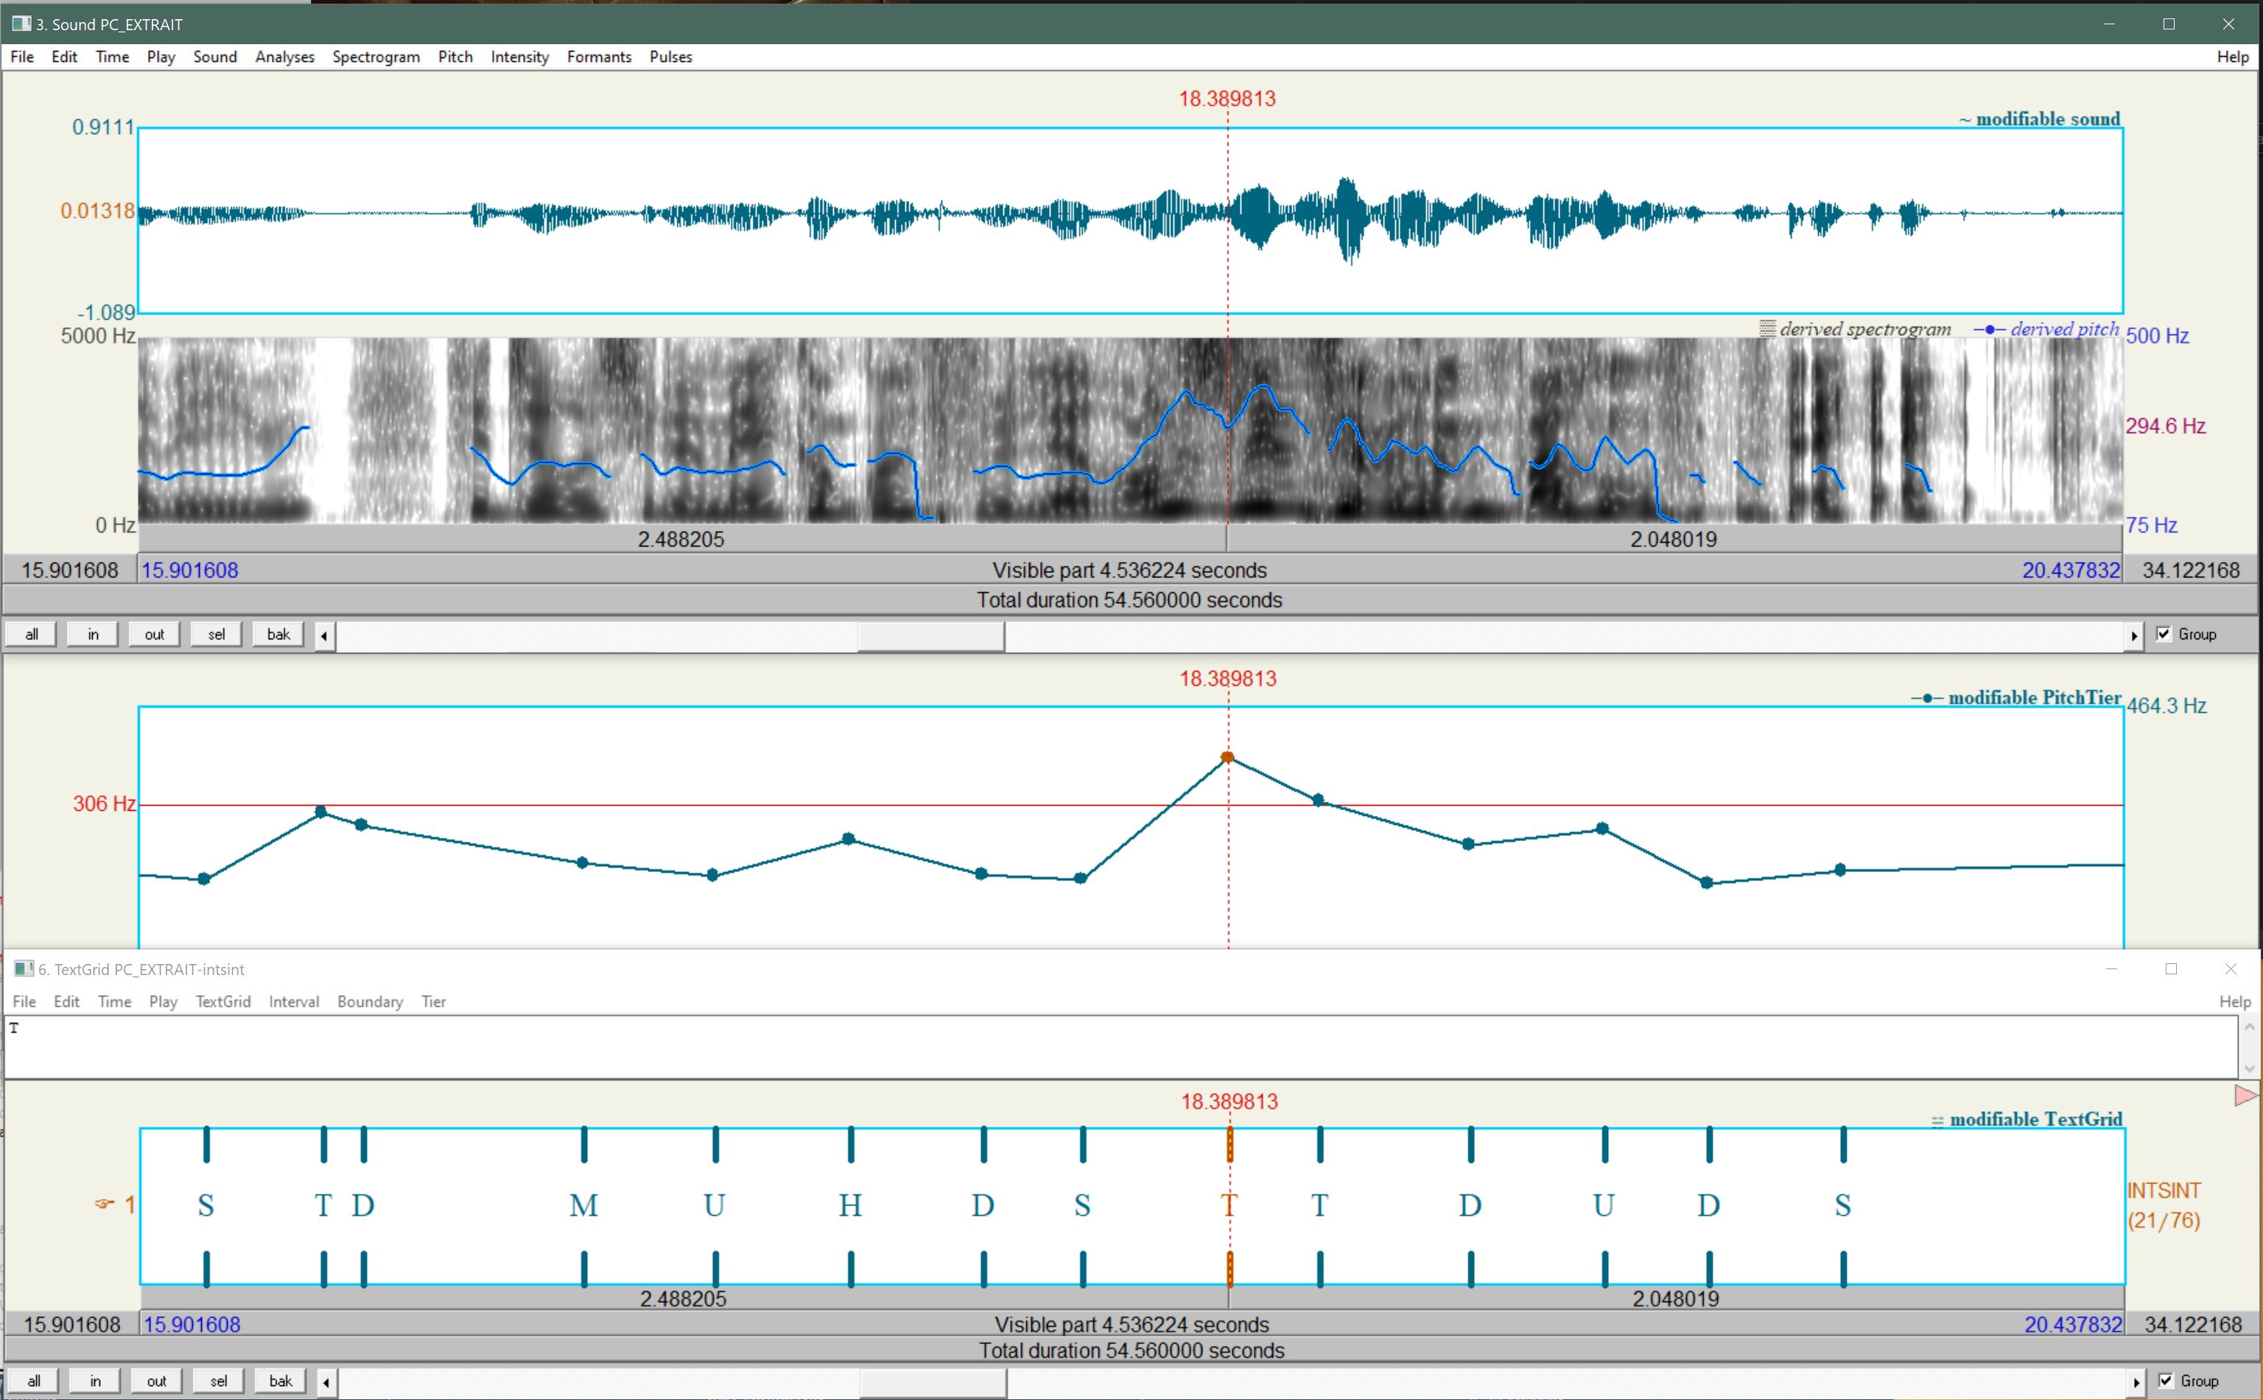Open the Sound menu
The image size is (2263, 1400).
(x=215, y=57)
